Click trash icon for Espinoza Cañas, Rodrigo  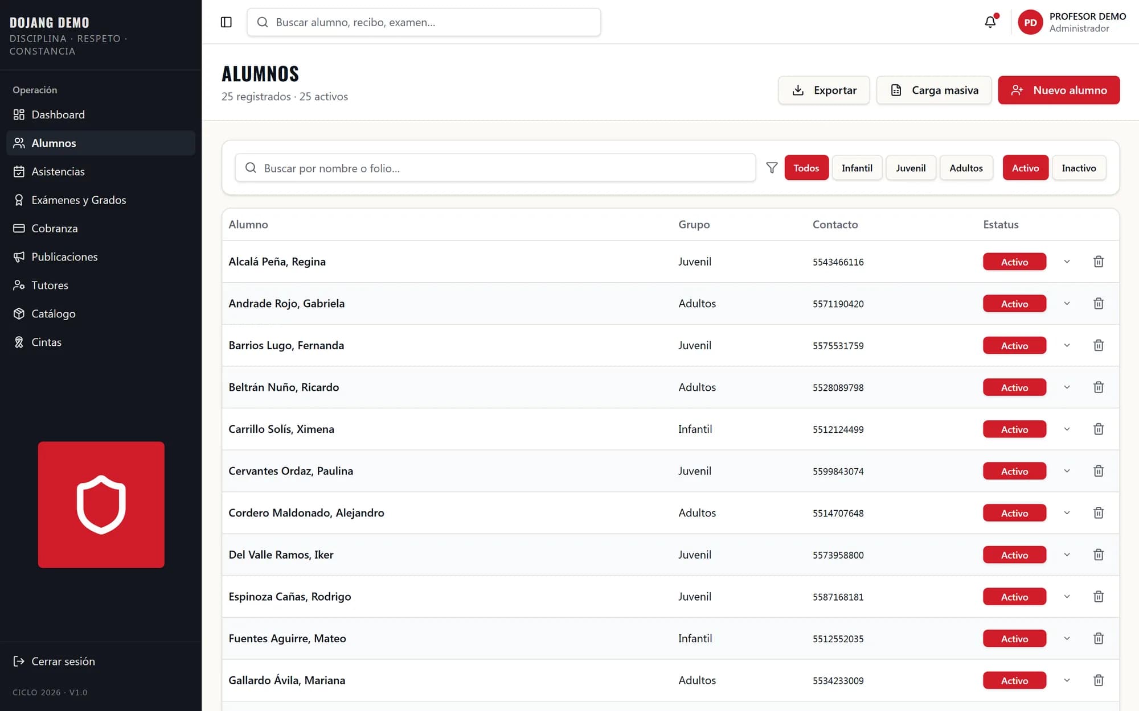pos(1099,597)
